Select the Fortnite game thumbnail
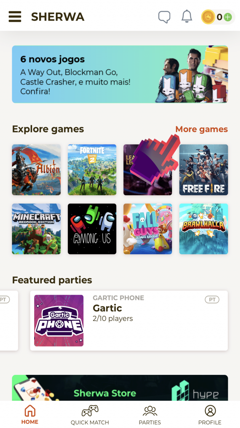The width and height of the screenshot is (240, 428). pyautogui.click(x=92, y=170)
